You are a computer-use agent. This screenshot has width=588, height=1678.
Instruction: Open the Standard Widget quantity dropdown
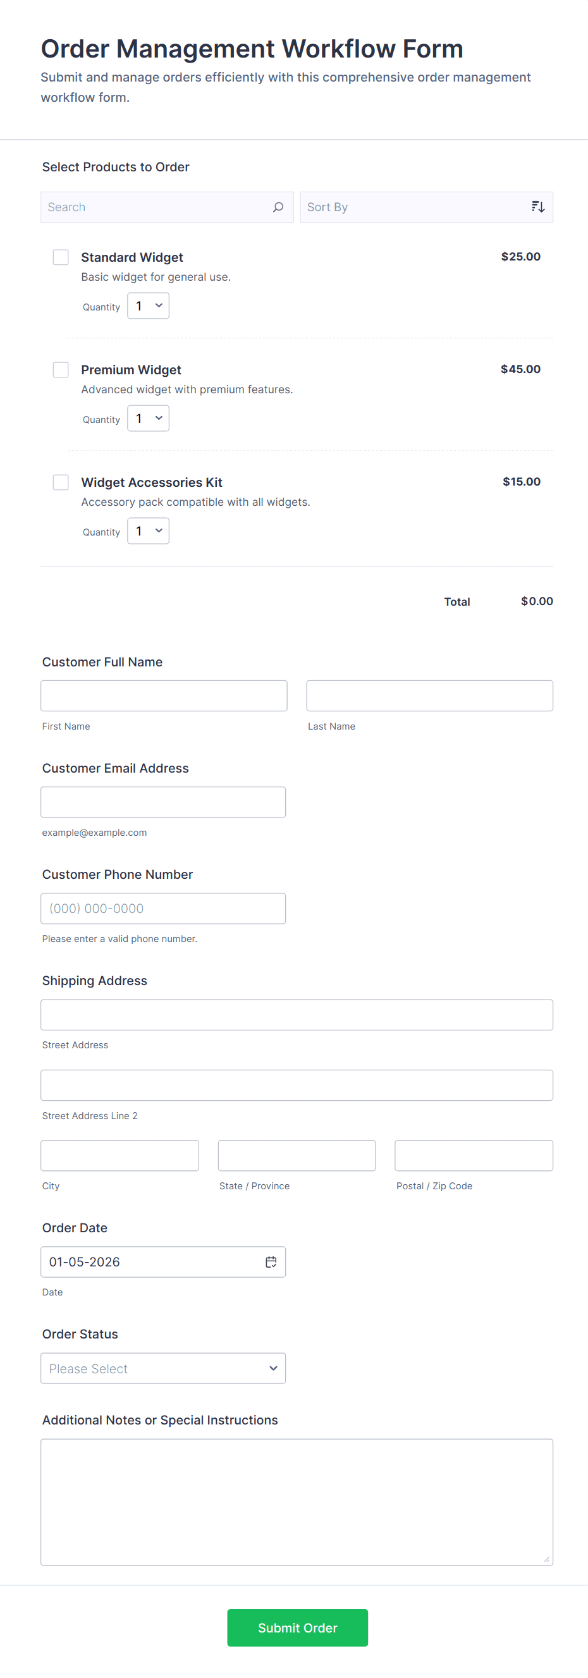[x=148, y=305]
